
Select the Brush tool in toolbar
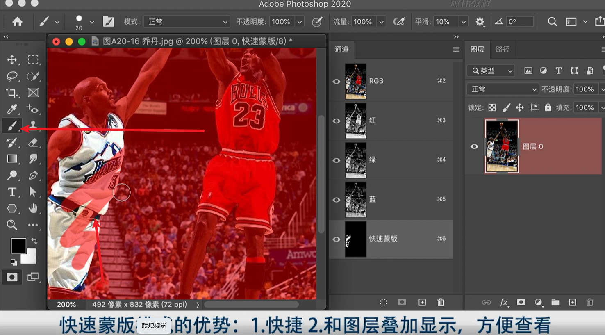pyautogui.click(x=12, y=125)
